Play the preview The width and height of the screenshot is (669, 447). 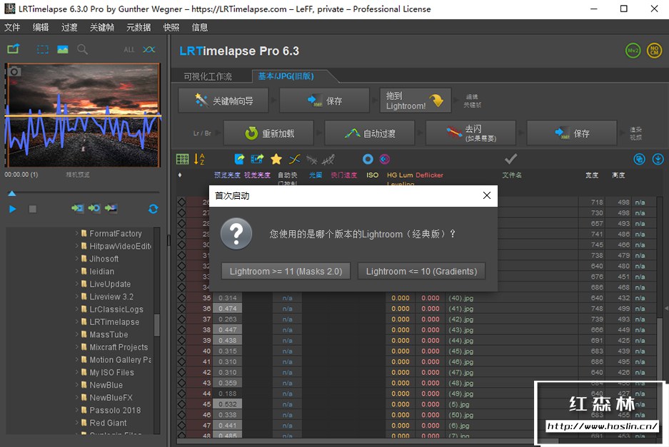click(x=12, y=209)
